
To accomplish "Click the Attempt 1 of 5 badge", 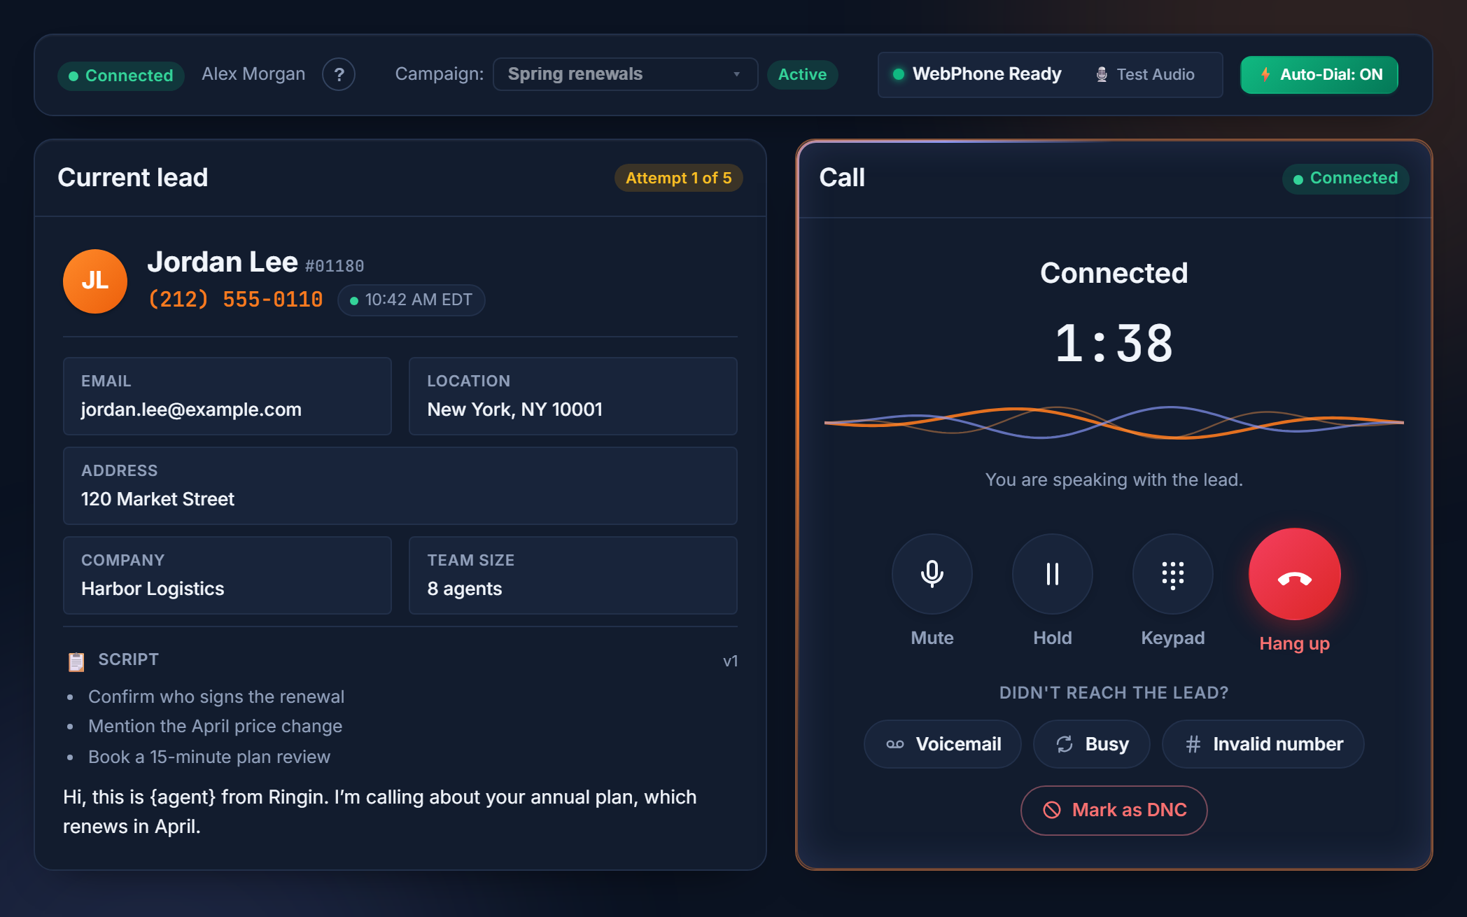I will (678, 178).
